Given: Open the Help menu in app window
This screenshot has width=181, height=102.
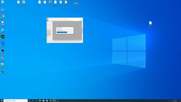Looking at the screenshot, I should click(x=72, y=20).
